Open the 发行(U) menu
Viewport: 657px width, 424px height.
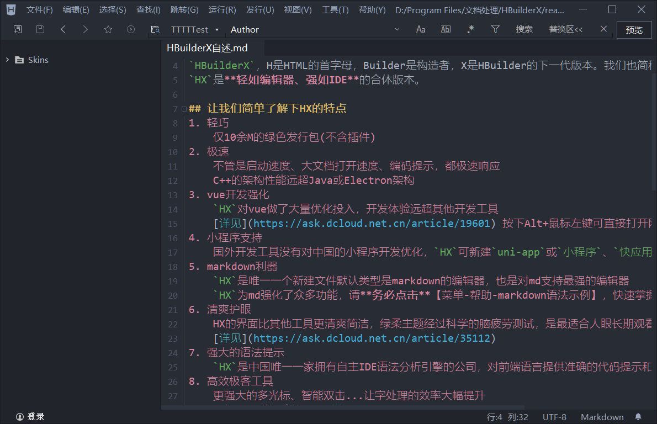click(x=260, y=9)
